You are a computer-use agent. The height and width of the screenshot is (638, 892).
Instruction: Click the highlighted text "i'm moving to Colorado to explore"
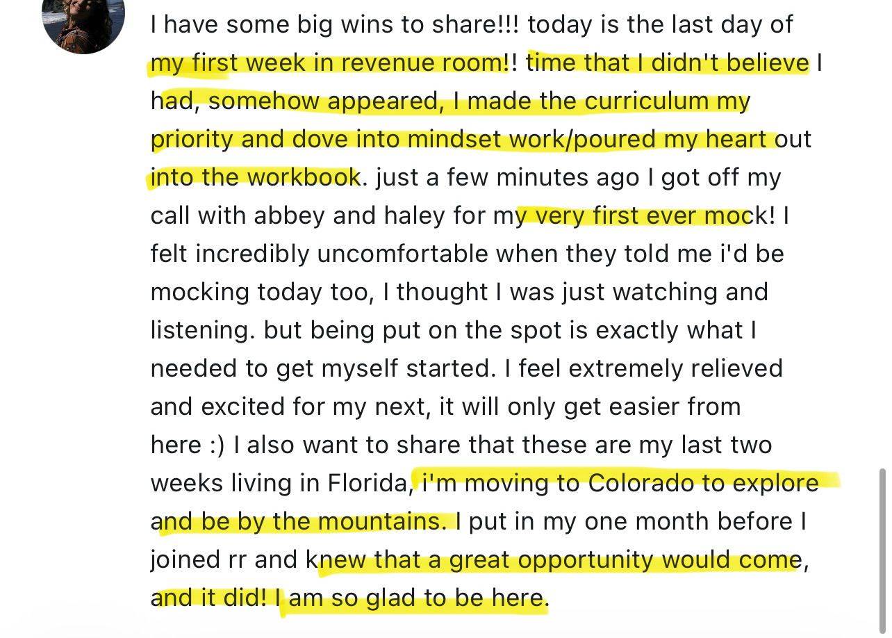click(x=620, y=483)
